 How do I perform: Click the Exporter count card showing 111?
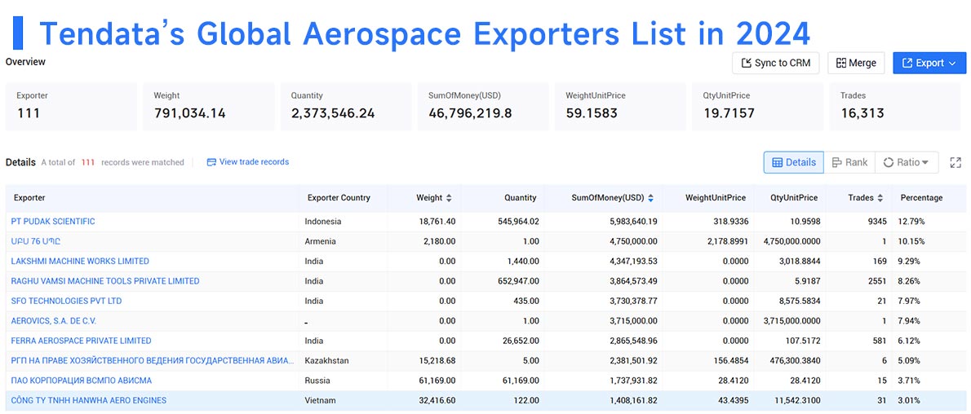71,107
